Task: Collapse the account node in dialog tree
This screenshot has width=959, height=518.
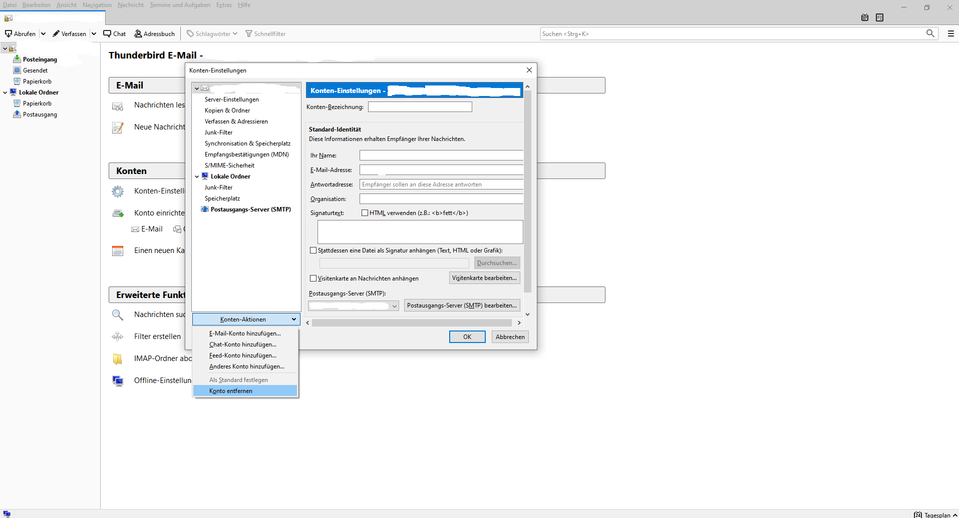Action: pos(197,88)
